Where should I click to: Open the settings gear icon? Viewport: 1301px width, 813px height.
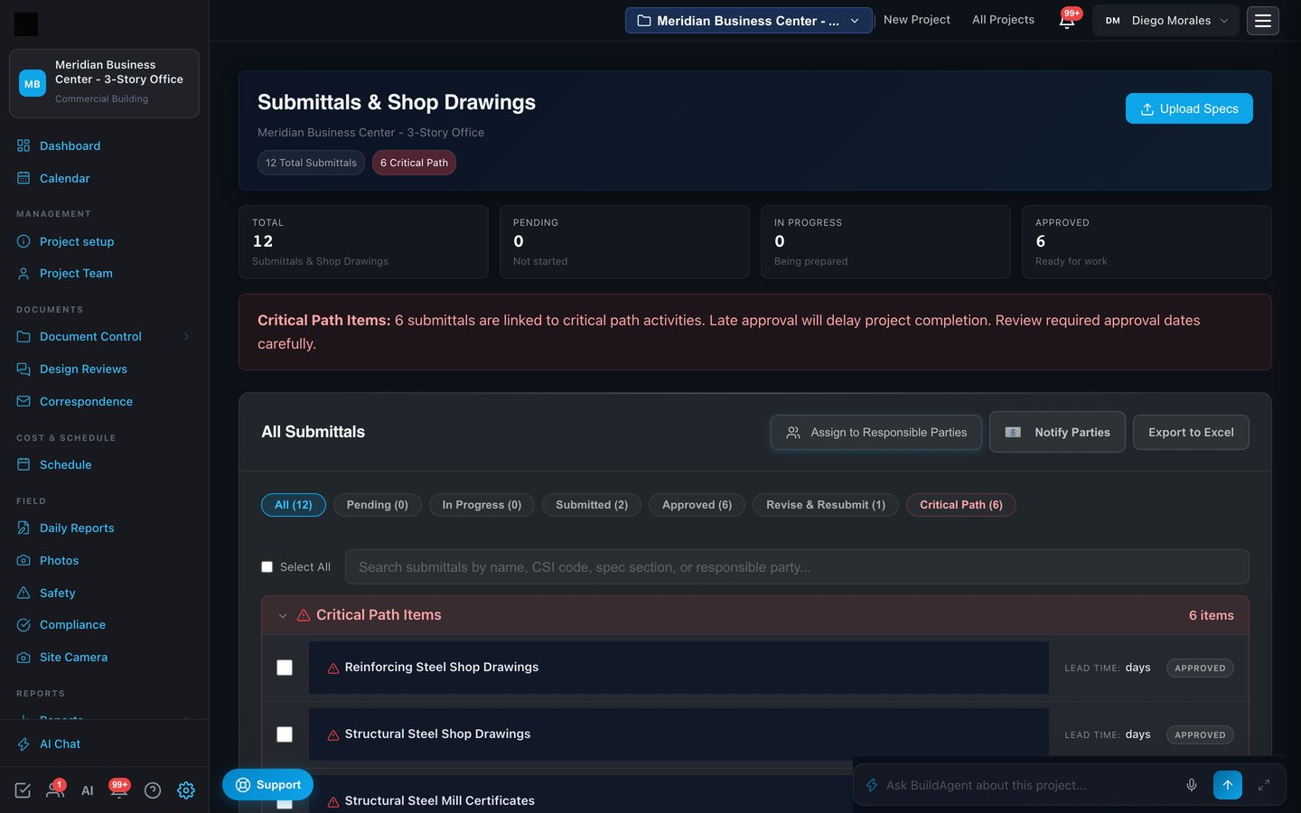[x=186, y=790]
